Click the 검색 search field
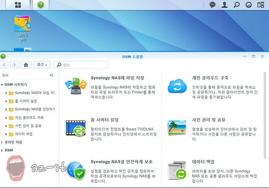269x188 pixels. point(81,65)
